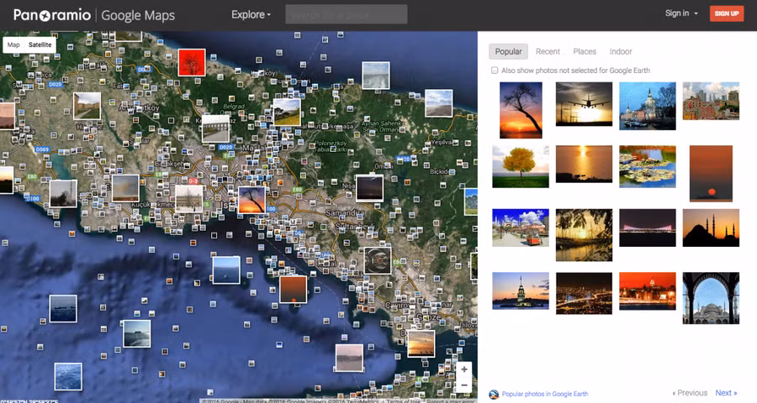Viewport: 757px width, 403px height.
Task: Click the zoom in plus button
Action: click(463, 369)
